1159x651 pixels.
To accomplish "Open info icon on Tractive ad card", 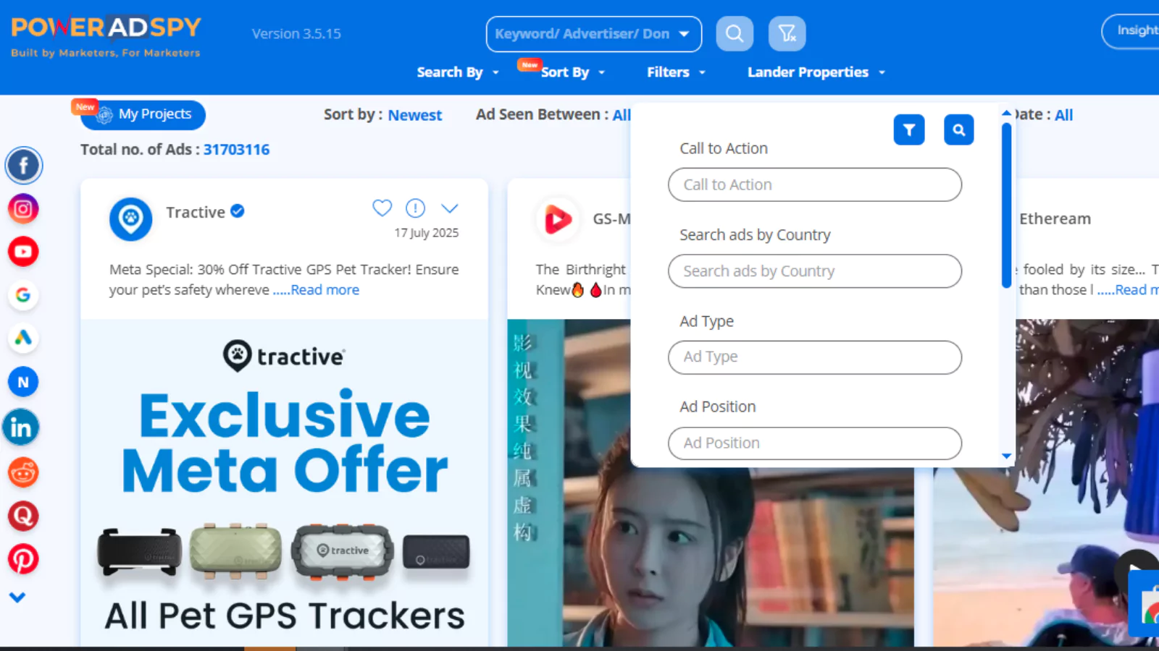I will [x=415, y=208].
